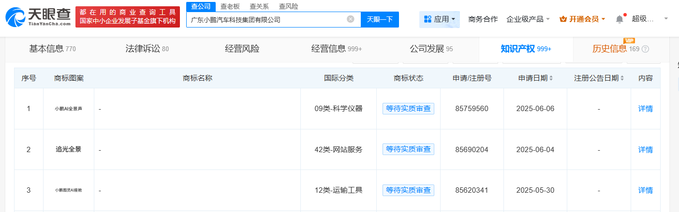Image resolution: width=679 pixels, height=212 pixels.
Task: Open 详情 for trademark 85759560
Action: [645, 109]
